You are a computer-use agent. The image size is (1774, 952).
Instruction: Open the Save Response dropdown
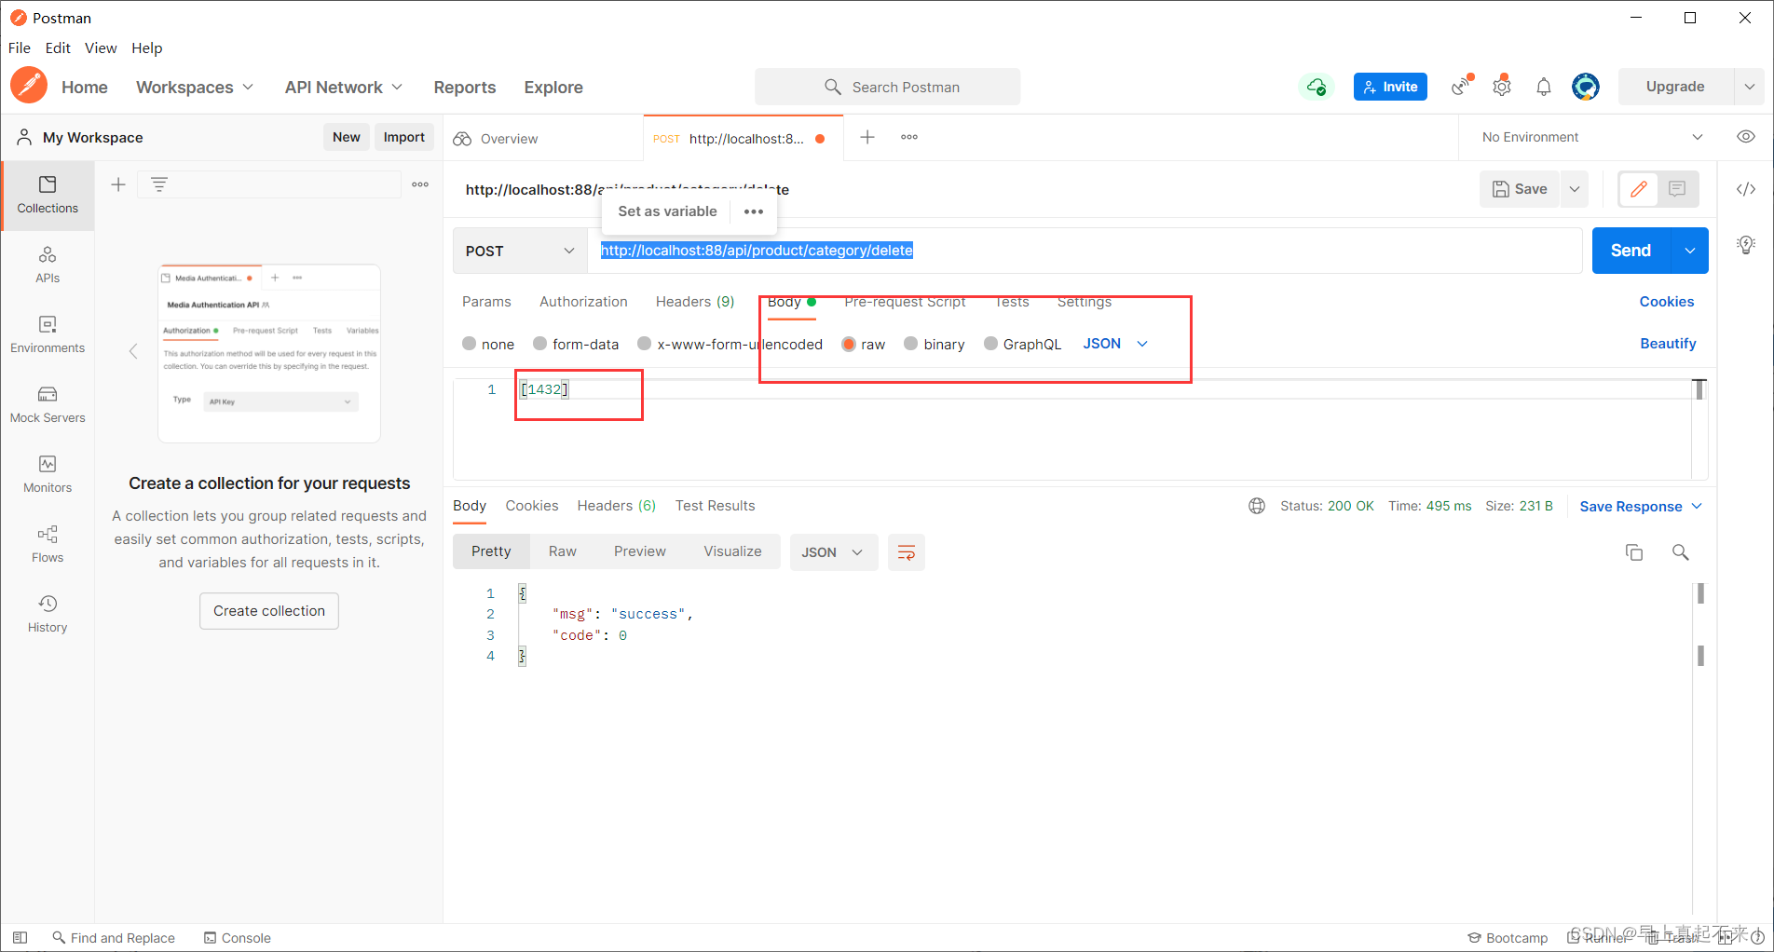coord(1641,506)
